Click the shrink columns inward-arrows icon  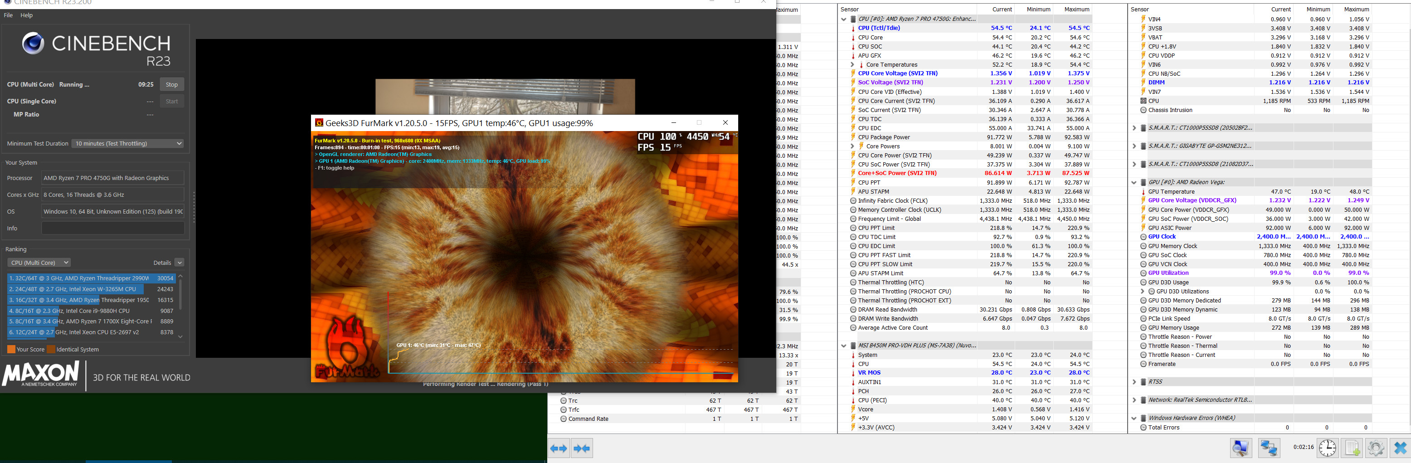(x=582, y=448)
